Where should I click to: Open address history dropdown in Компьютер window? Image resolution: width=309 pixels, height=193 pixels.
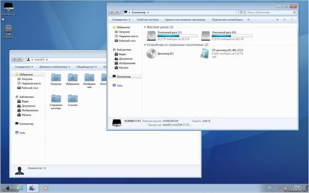[x=236, y=12]
